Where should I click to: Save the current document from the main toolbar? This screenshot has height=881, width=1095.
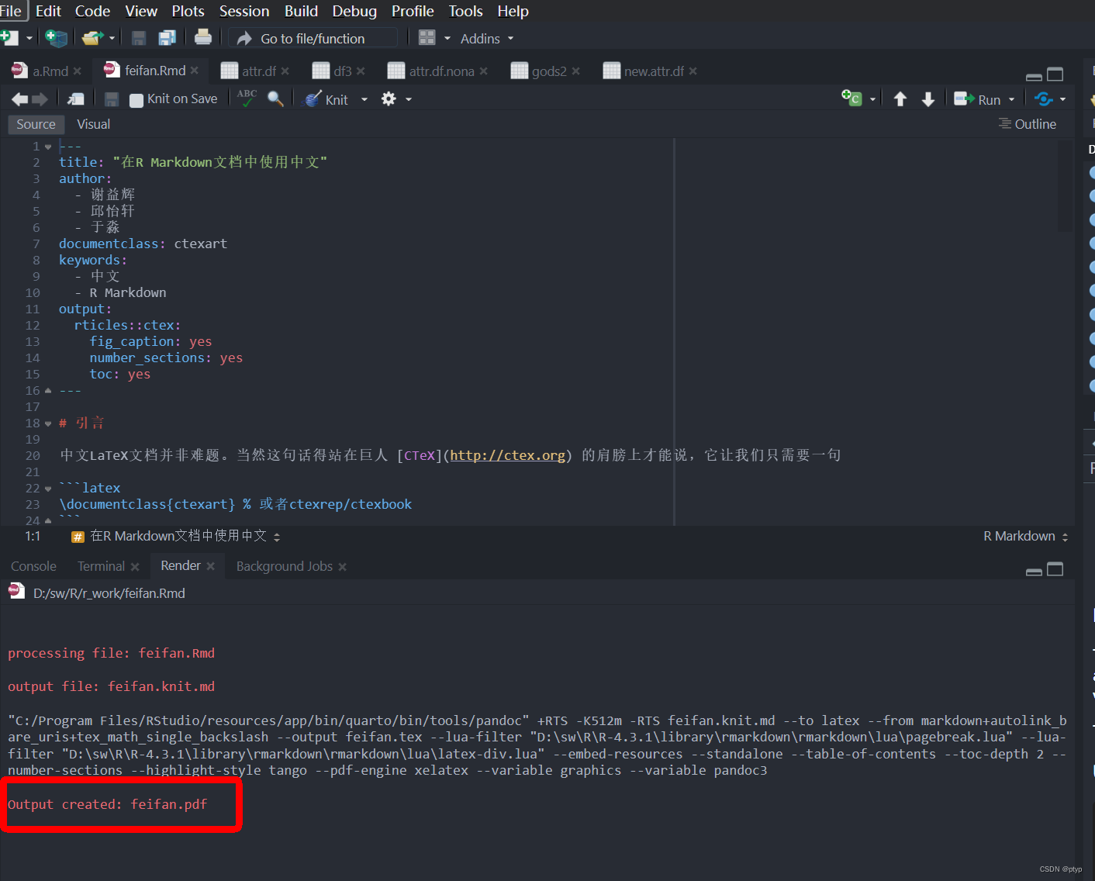click(139, 38)
